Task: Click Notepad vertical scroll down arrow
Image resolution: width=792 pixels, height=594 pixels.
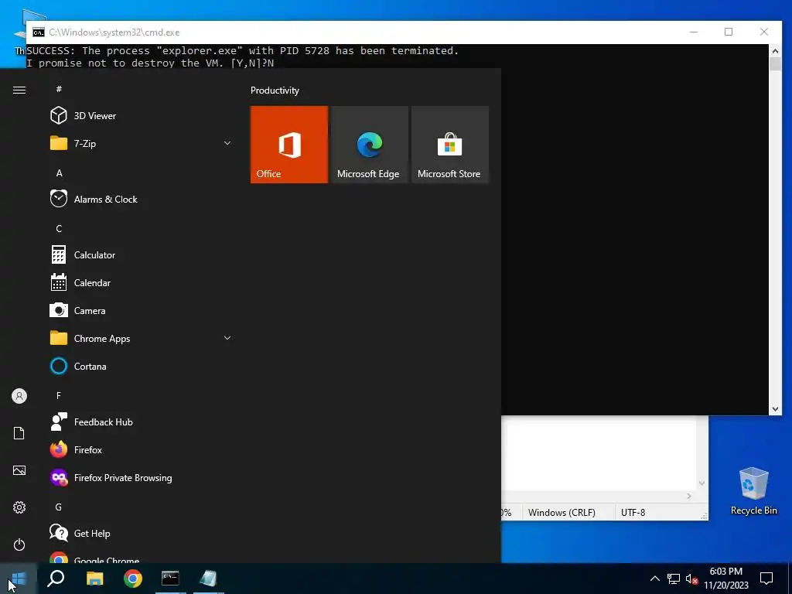Action: coord(702,483)
